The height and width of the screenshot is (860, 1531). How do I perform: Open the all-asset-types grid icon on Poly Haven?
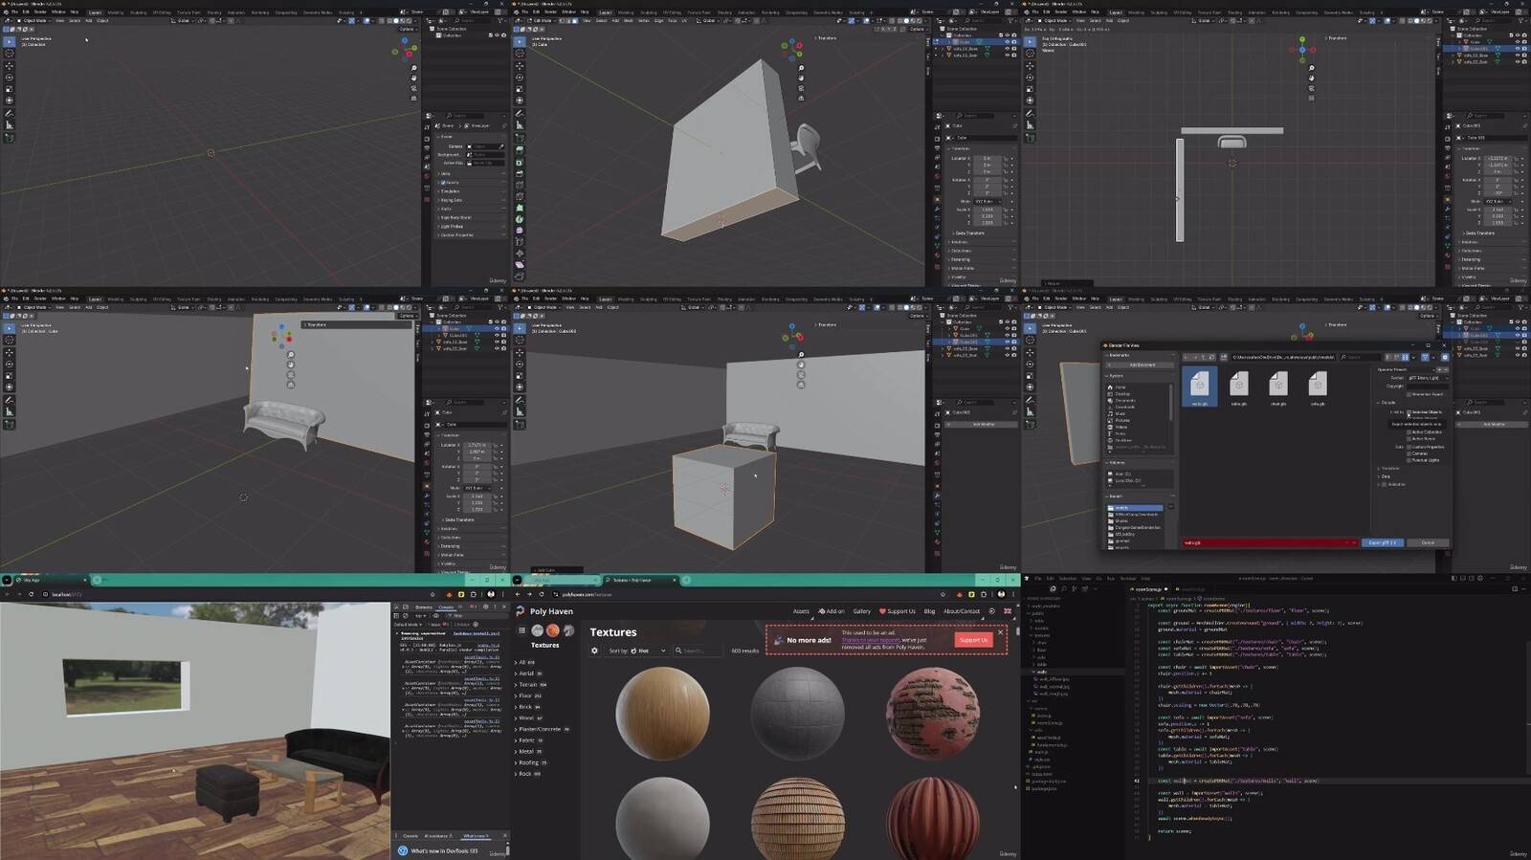tap(521, 630)
